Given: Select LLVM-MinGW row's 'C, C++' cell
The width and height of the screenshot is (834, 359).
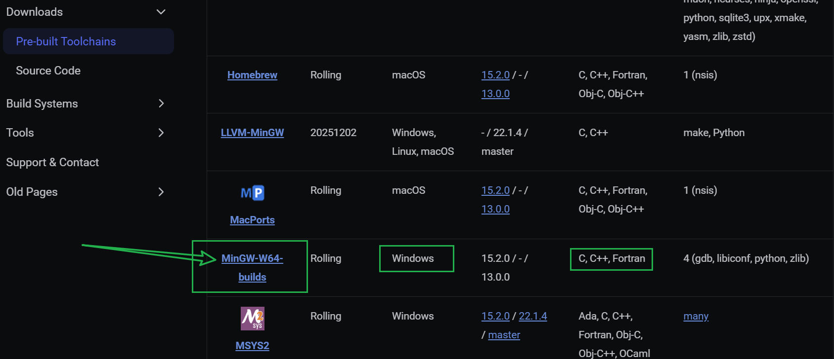Looking at the screenshot, I should (593, 133).
